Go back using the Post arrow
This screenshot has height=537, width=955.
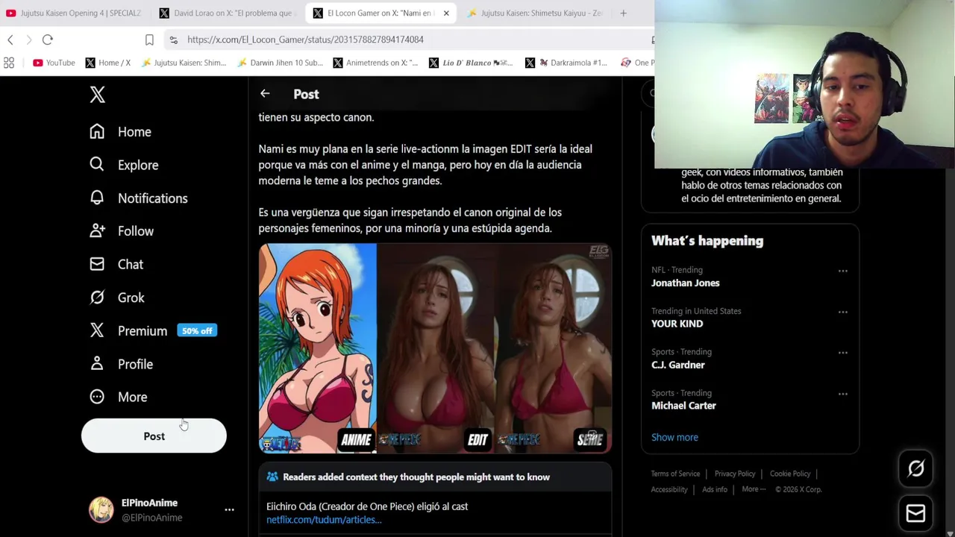tap(265, 94)
